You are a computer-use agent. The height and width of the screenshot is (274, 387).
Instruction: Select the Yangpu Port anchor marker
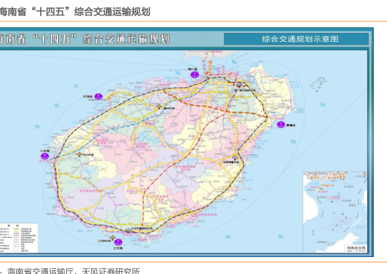click(x=99, y=97)
